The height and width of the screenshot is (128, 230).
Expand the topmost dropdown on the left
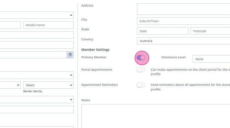(x=37, y=15)
